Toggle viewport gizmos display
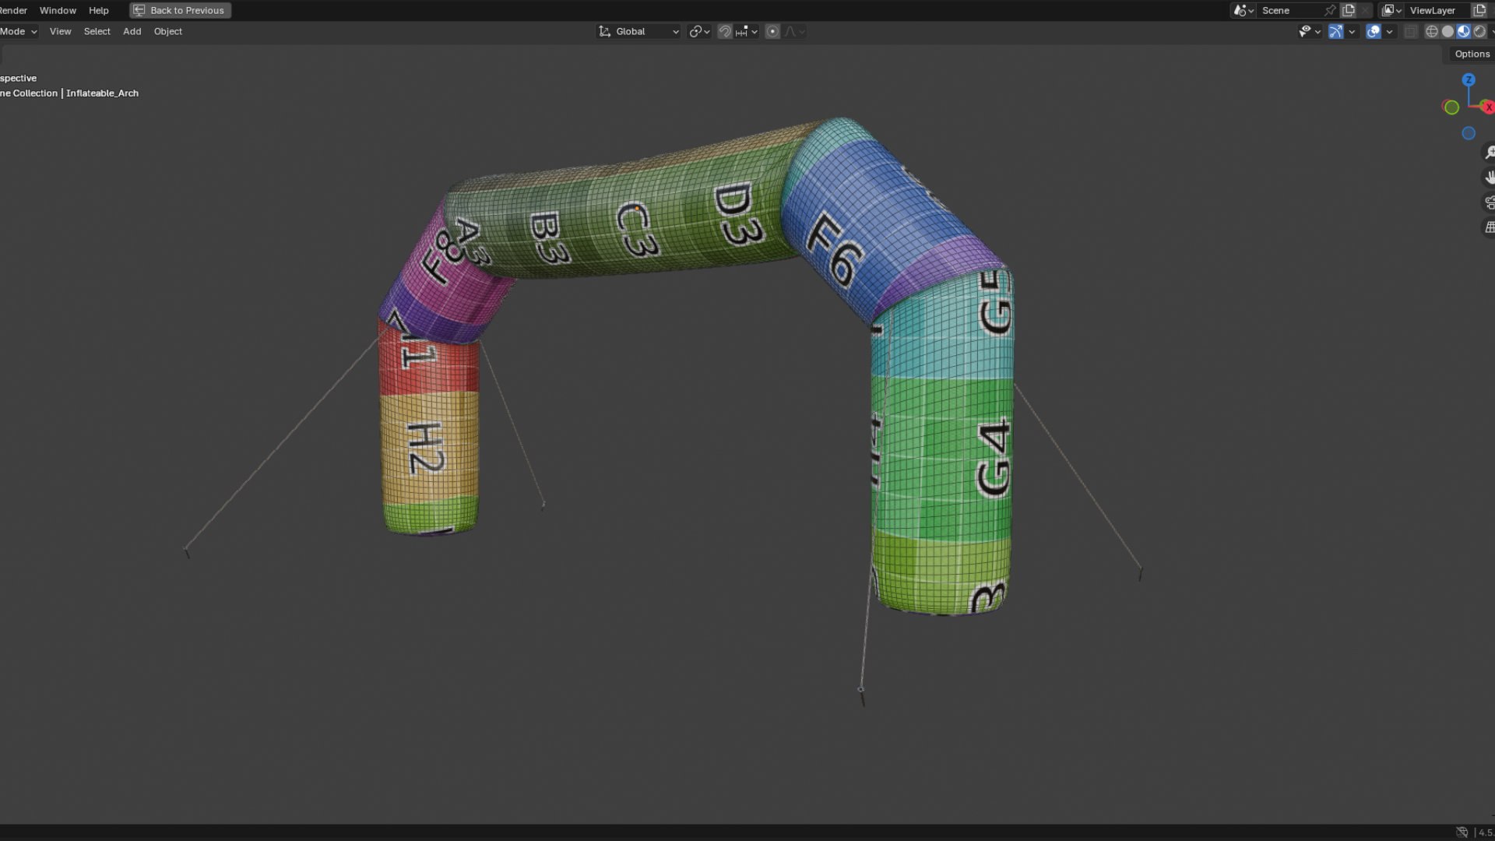1495x841 pixels. point(1335,31)
